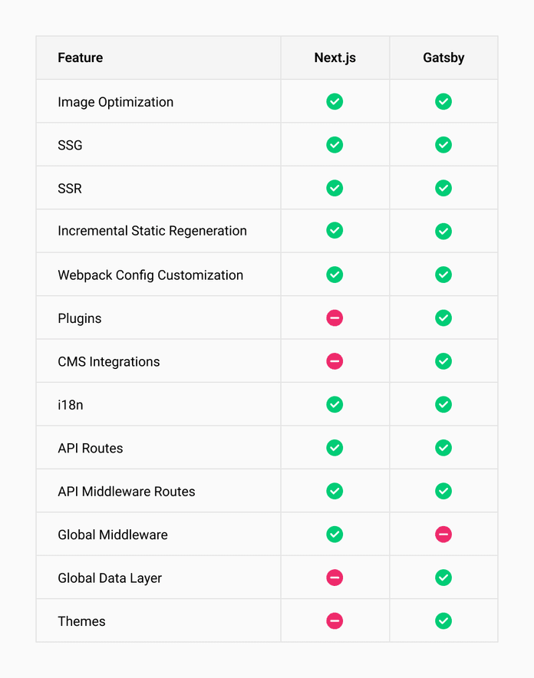534x678 pixels.
Task: Click Next.js green check for i18n
Action: [x=335, y=404]
